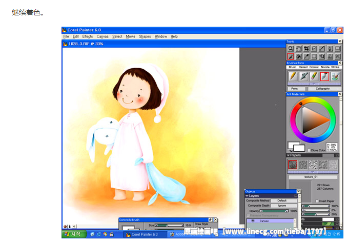Open the File menu
This screenshot has width=347, height=241.
[66, 36]
